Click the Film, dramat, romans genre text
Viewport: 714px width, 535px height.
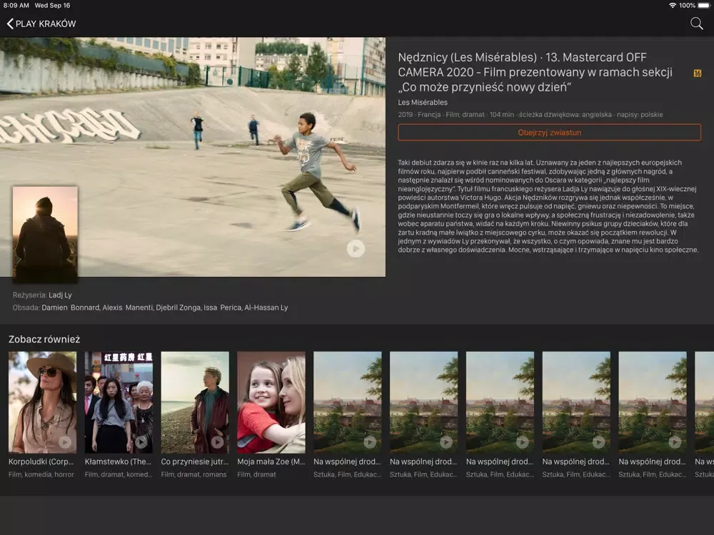coord(193,474)
